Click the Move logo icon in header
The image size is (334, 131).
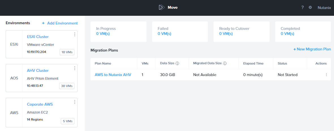[161, 8]
